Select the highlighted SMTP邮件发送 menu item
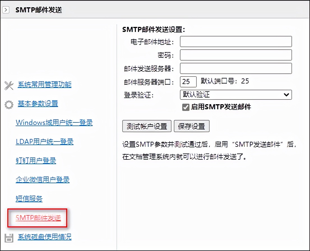310x251 pixels. 38,218
